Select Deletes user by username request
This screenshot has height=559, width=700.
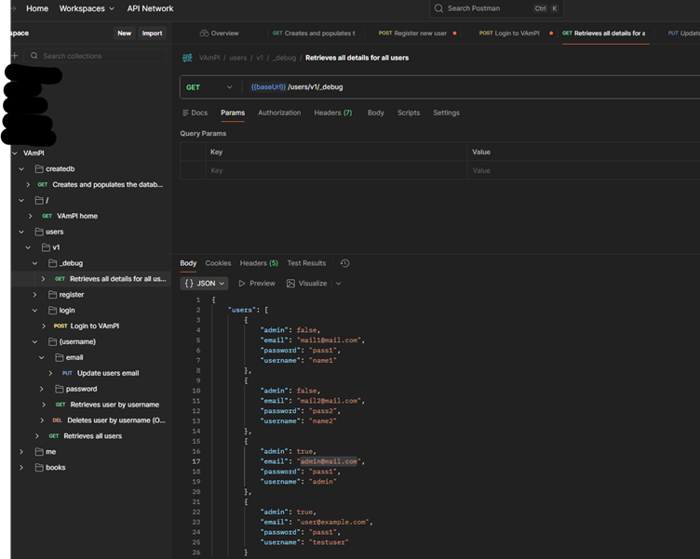116,420
